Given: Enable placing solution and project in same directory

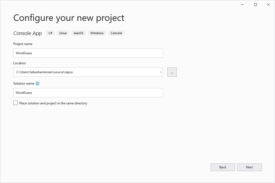Looking at the screenshot, I should click(15, 103).
